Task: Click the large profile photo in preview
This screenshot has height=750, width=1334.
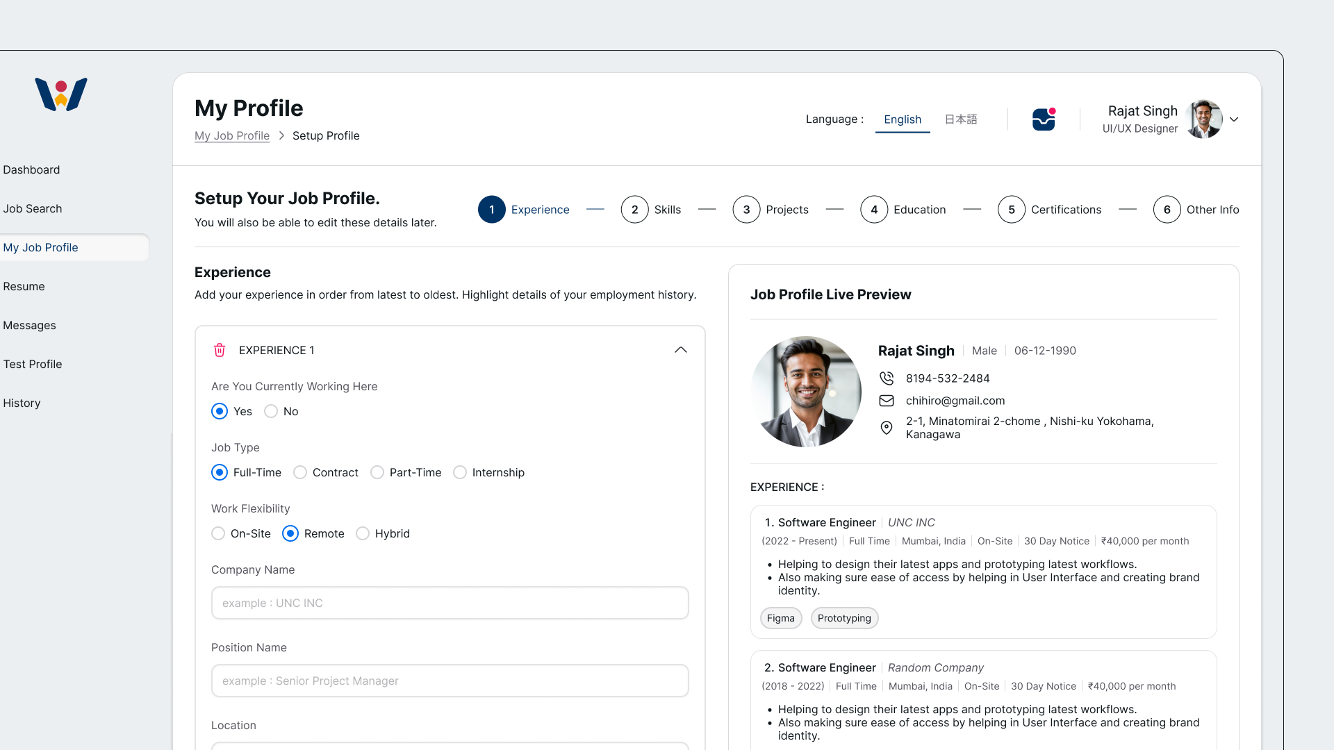Action: pos(806,392)
